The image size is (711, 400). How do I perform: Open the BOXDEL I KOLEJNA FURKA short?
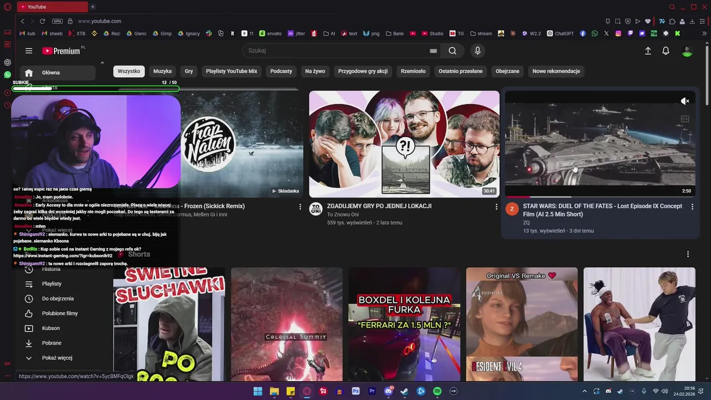click(x=404, y=324)
